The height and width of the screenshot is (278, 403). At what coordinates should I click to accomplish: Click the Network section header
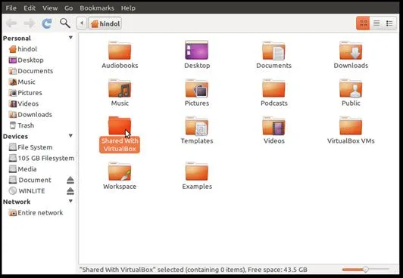[17, 202]
